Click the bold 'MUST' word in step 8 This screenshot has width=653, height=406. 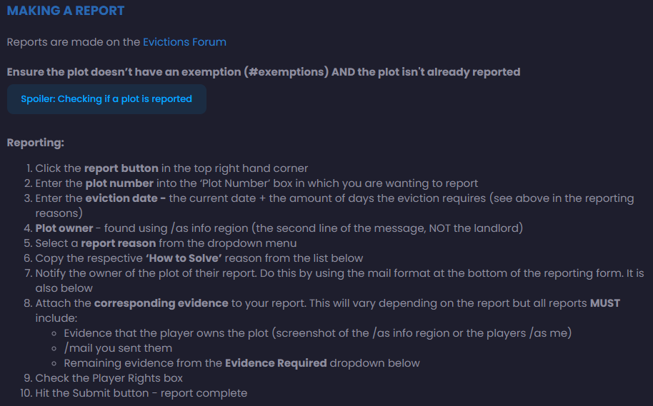(x=605, y=303)
